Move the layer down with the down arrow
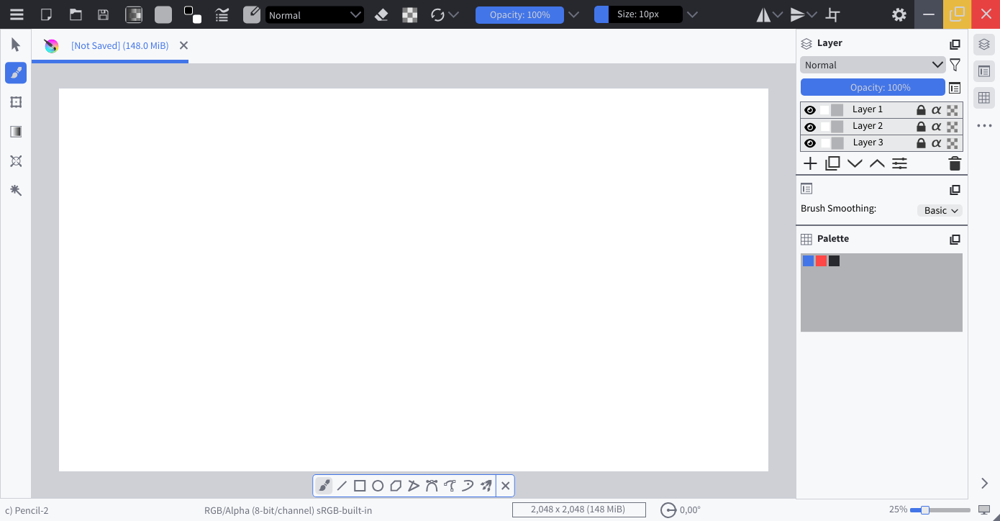This screenshot has width=1000, height=521. pos(855,163)
